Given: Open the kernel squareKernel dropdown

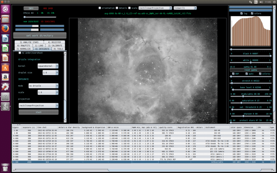Looking at the screenshot, I should coord(48,66).
